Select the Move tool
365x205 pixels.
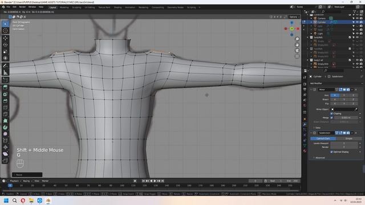[x=5, y=38]
